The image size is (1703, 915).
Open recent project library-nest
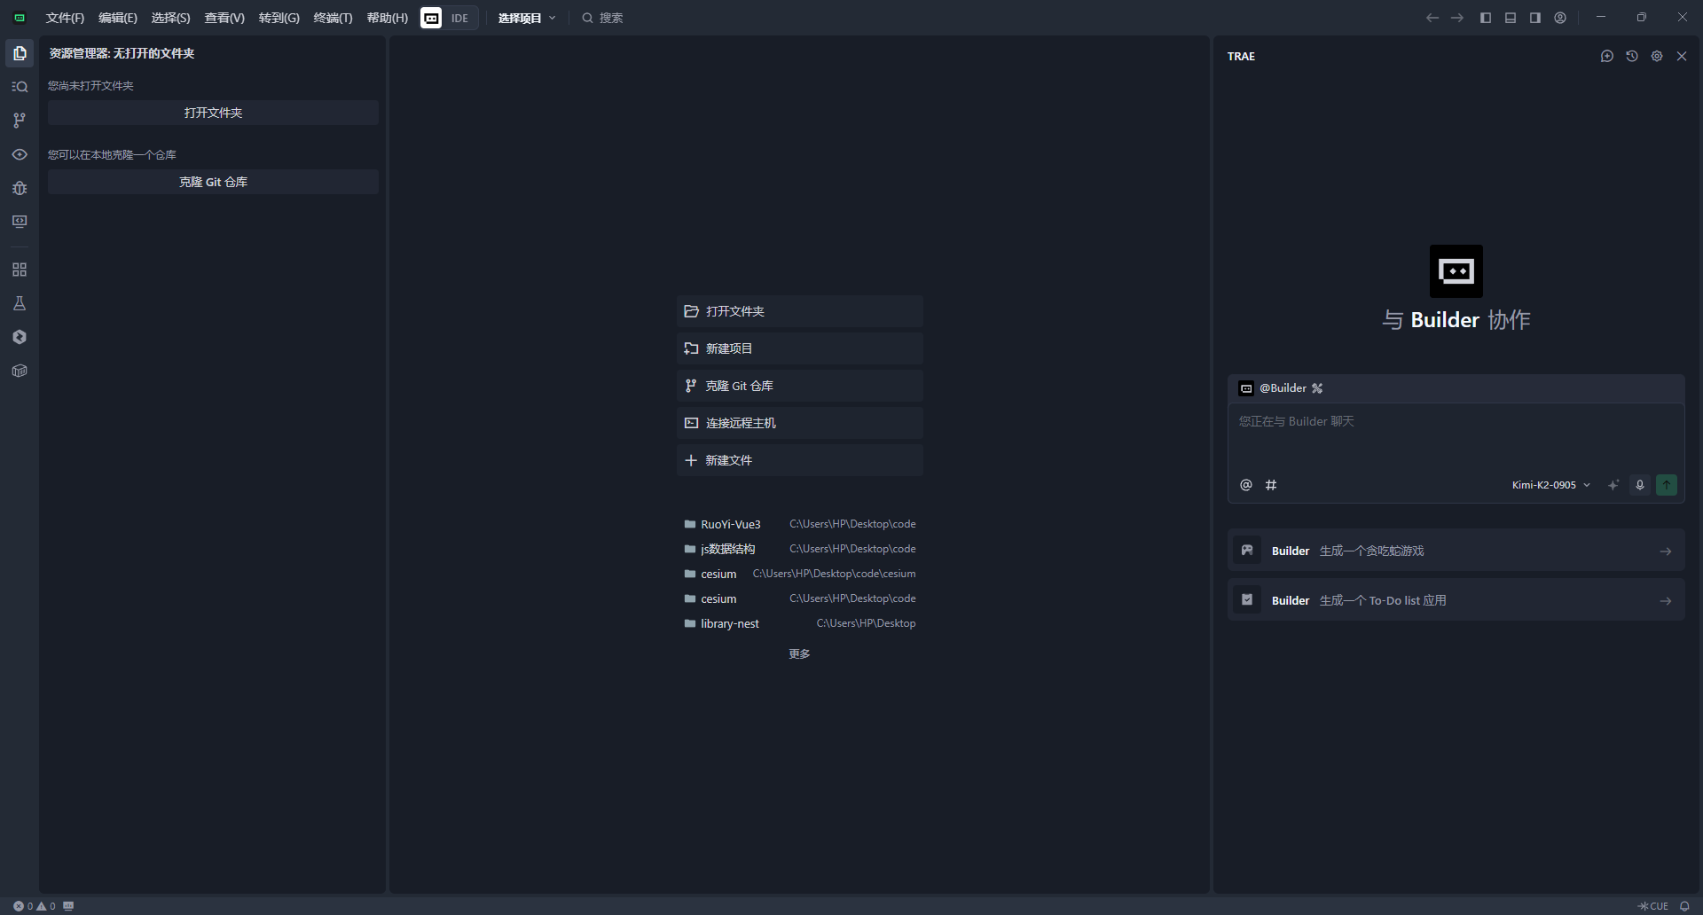point(799,623)
